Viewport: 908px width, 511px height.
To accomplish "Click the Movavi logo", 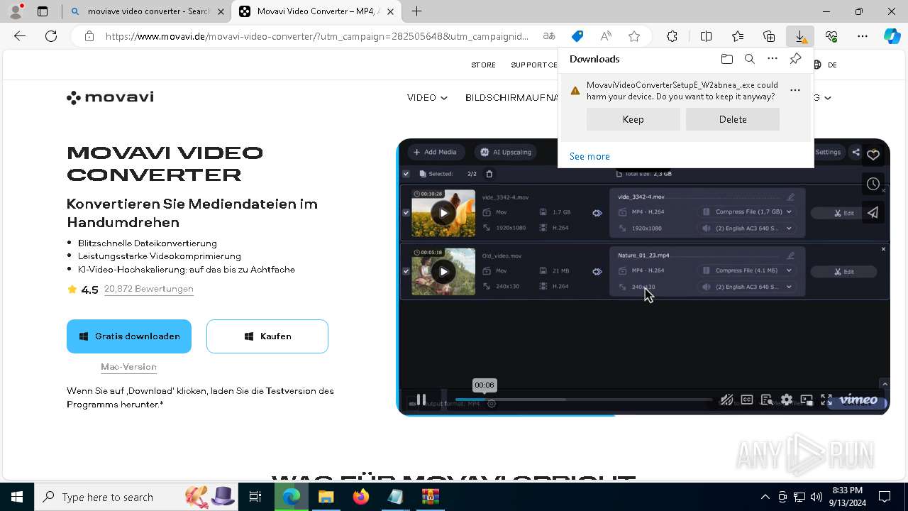I will tap(110, 97).
